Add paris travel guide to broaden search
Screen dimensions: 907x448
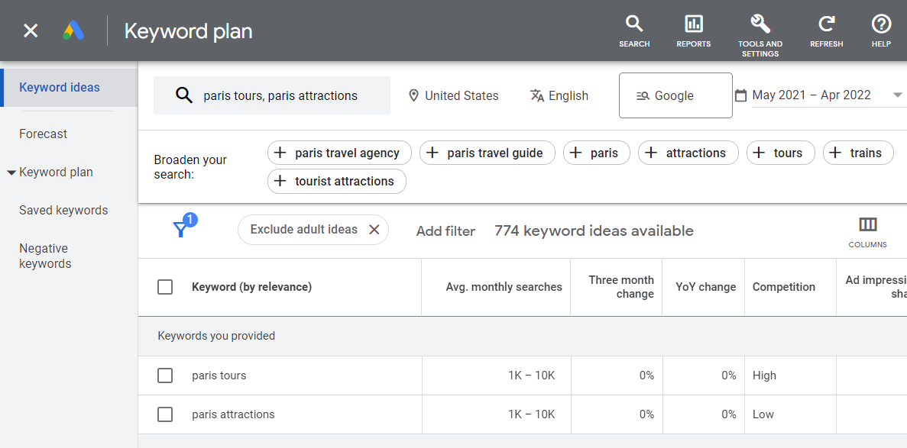tap(486, 153)
